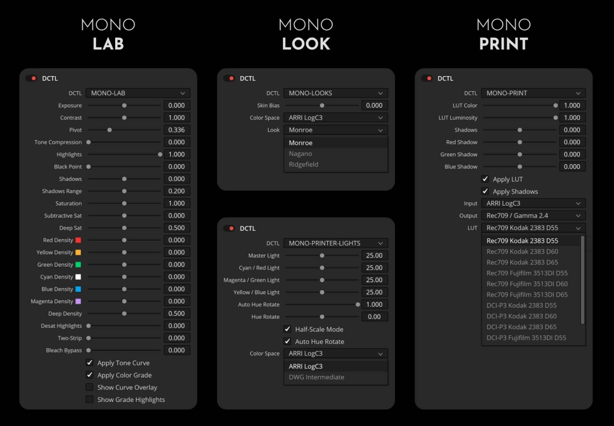The height and width of the screenshot is (426, 614).
Task: Disable the Half-Scale Mode checkbox
Action: click(288, 330)
